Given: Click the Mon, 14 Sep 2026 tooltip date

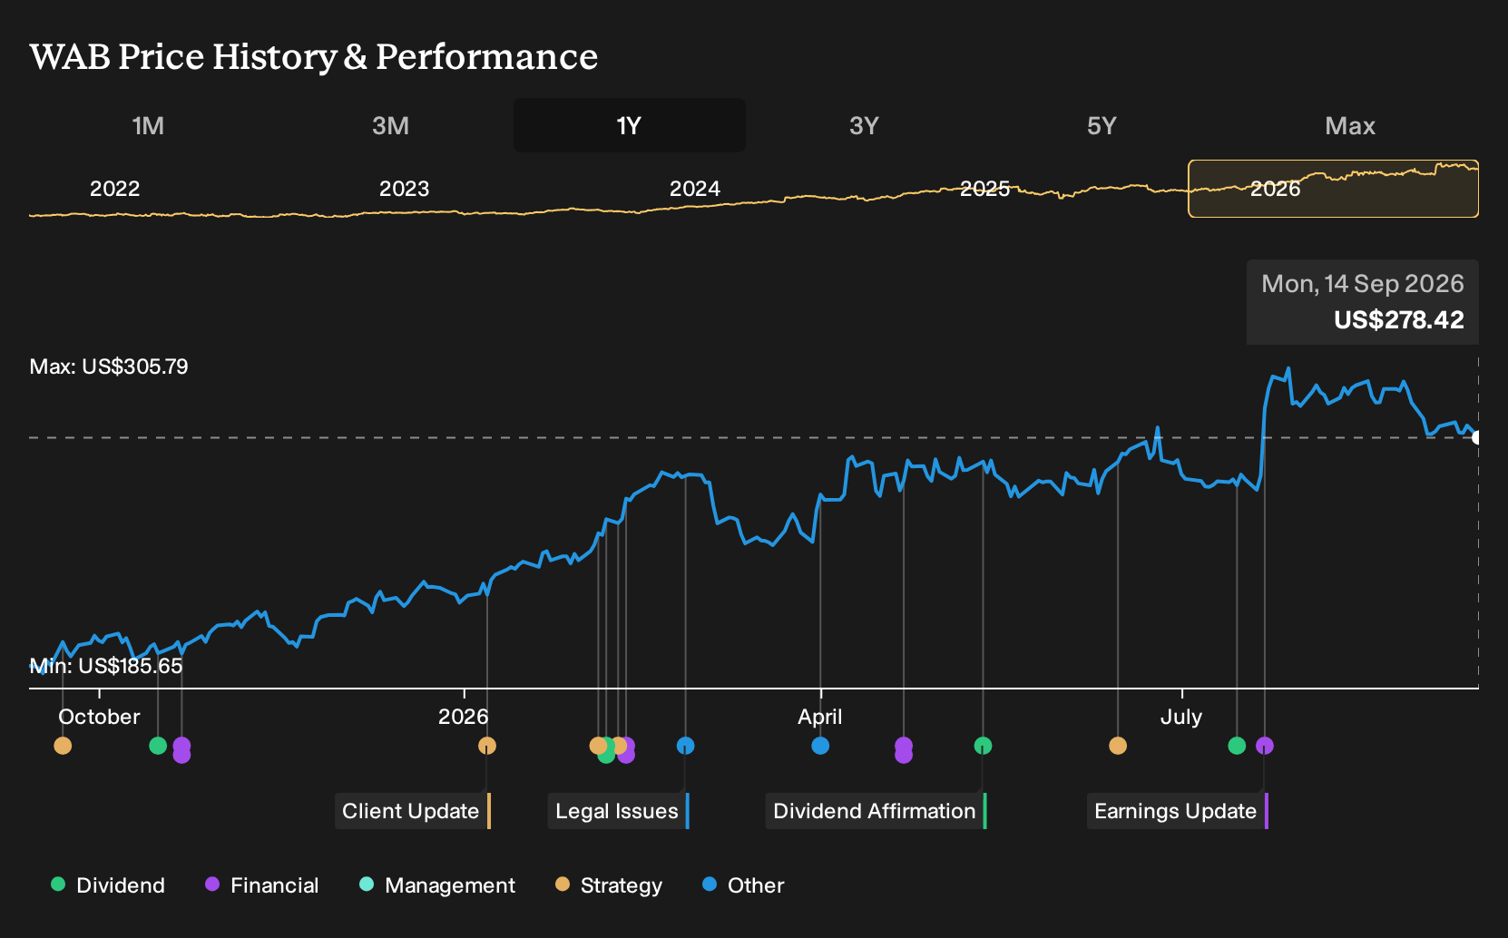Looking at the screenshot, I should tap(1363, 284).
